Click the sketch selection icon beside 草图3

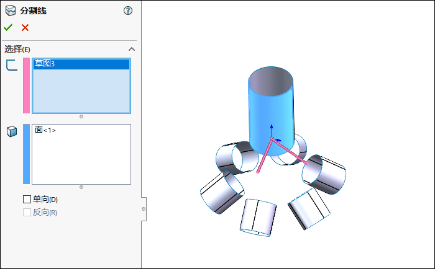12,65
